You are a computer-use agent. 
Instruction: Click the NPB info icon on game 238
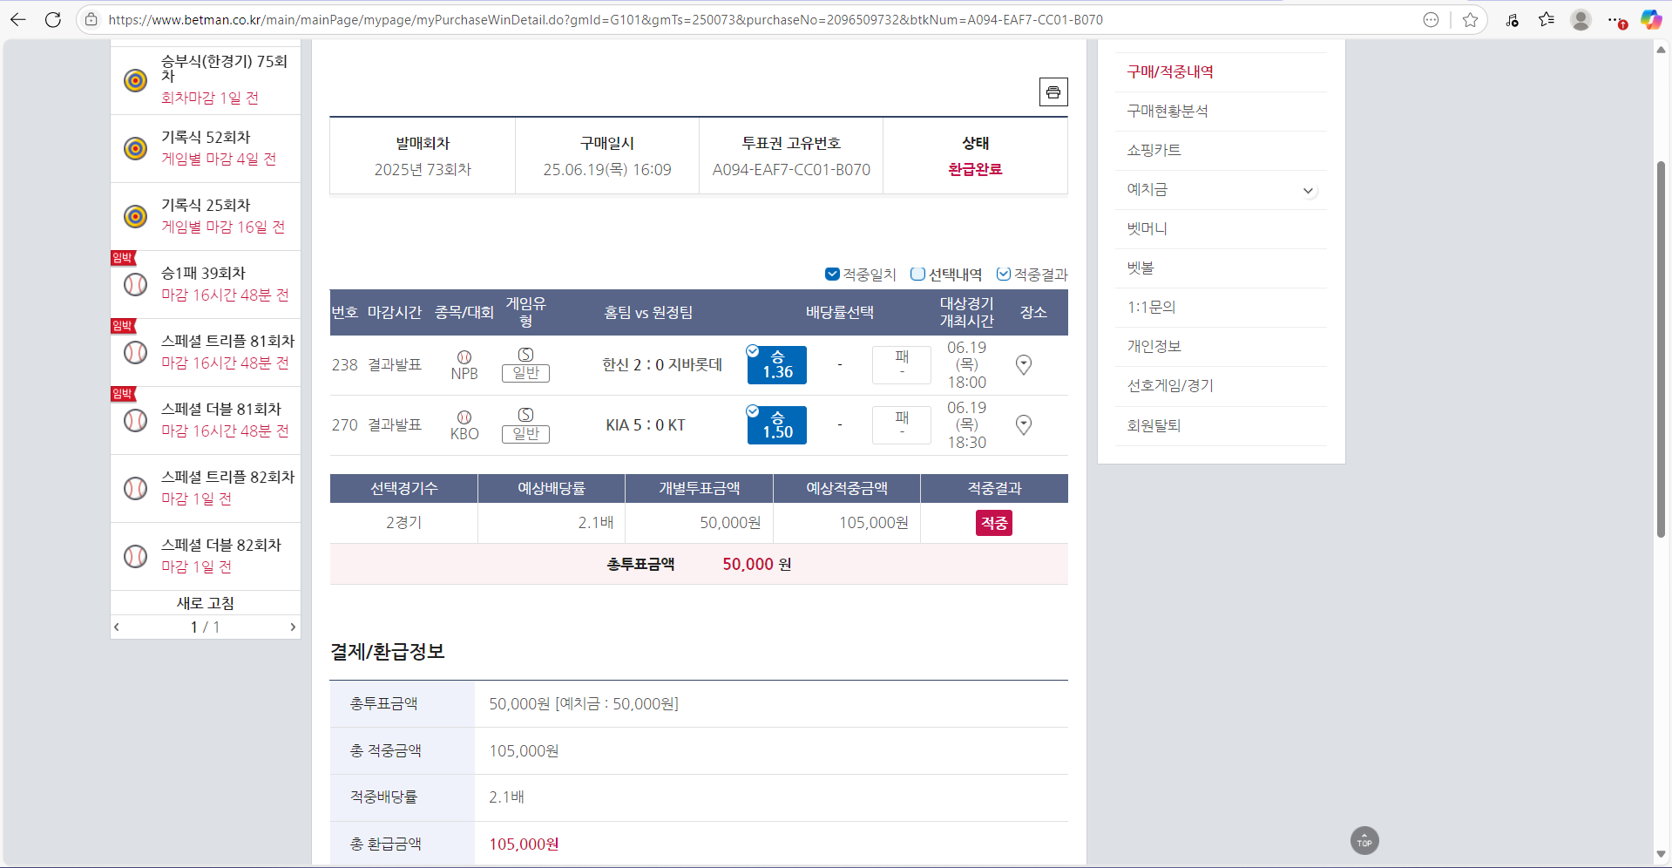[x=464, y=357]
